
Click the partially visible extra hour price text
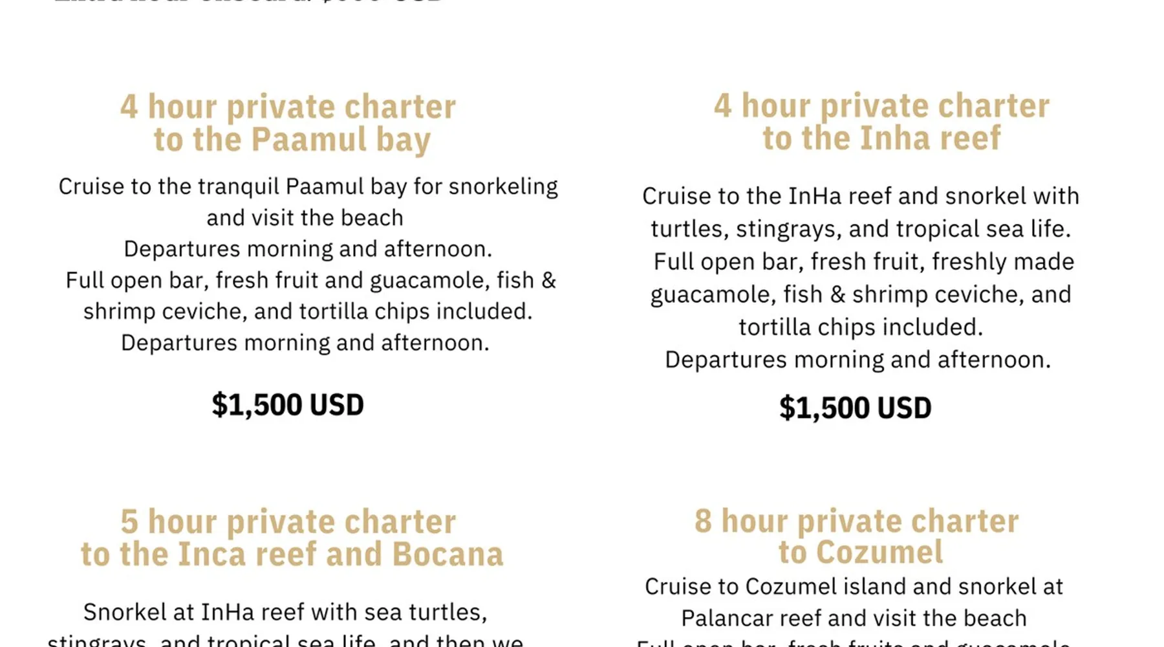coord(249,2)
